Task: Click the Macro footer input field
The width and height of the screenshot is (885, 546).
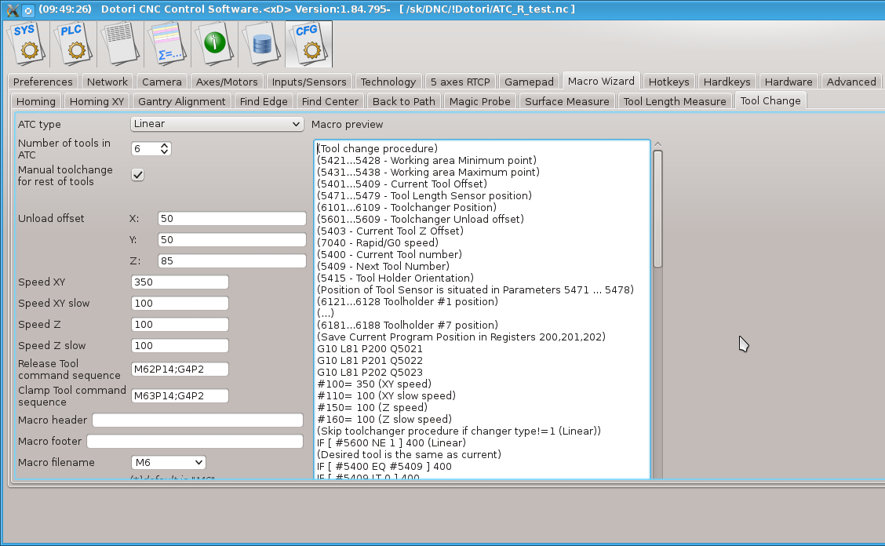Action: point(195,441)
